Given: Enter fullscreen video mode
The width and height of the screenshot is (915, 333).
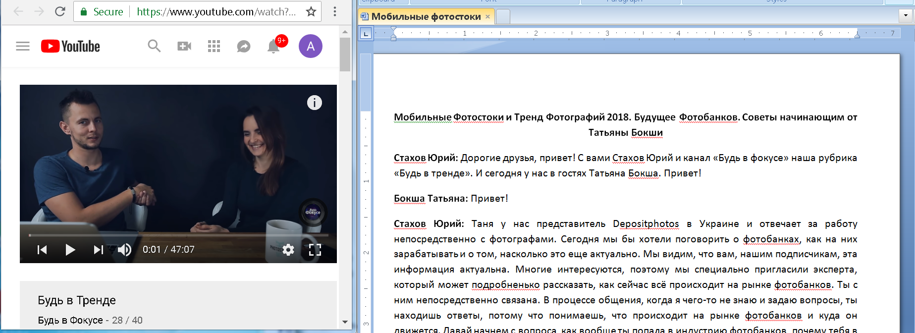Looking at the screenshot, I should [315, 249].
